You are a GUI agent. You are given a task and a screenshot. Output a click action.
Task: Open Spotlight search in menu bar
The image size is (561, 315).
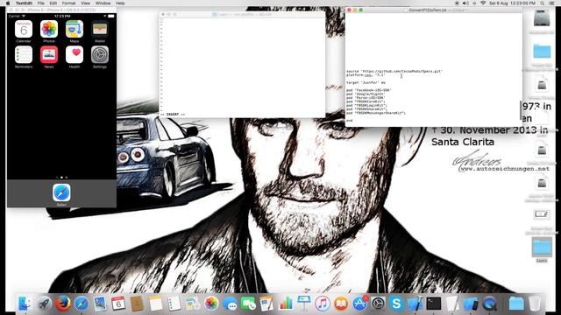(x=543, y=3)
